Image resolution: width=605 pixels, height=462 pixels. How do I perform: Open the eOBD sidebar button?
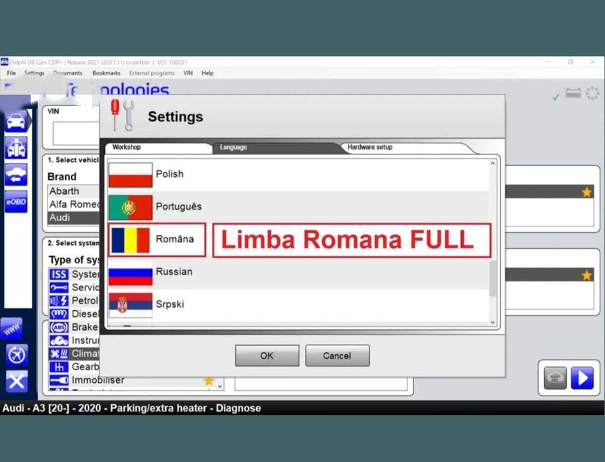(x=17, y=201)
